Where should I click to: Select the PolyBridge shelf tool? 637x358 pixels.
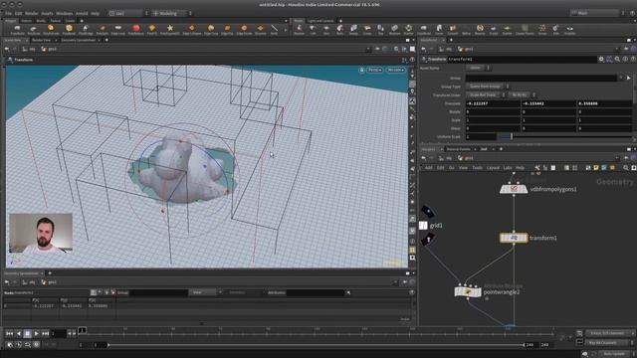click(86, 30)
